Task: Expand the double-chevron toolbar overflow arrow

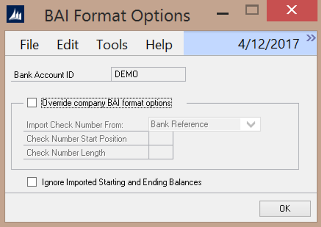Action: [x=311, y=38]
